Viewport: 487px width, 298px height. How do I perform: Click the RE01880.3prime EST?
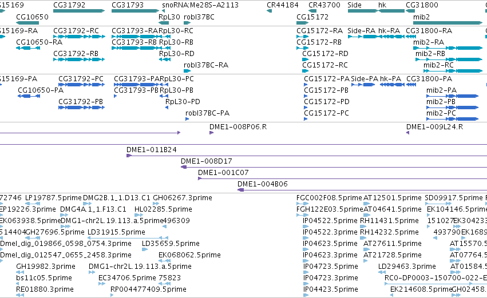tap(20, 295)
